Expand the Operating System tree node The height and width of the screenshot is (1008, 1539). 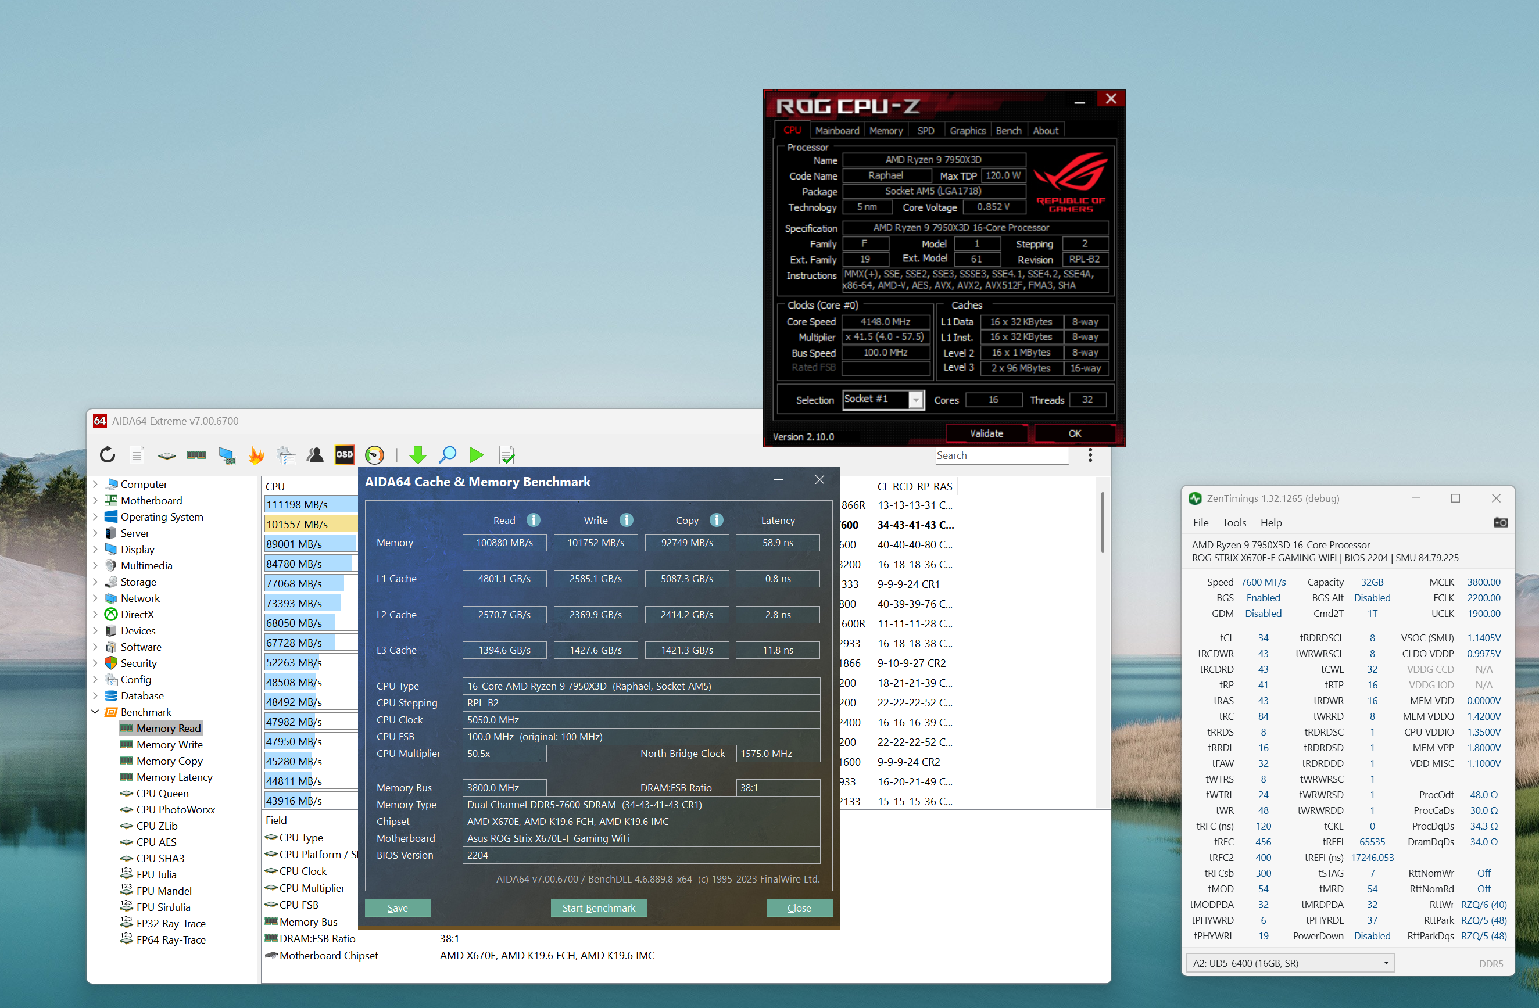pos(95,516)
